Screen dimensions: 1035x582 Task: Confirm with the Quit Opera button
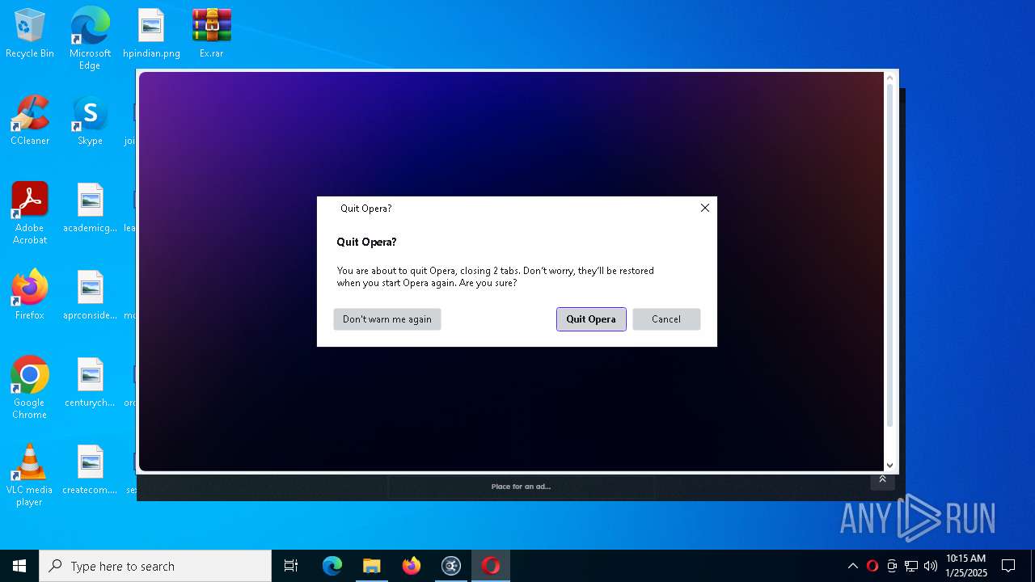591,319
